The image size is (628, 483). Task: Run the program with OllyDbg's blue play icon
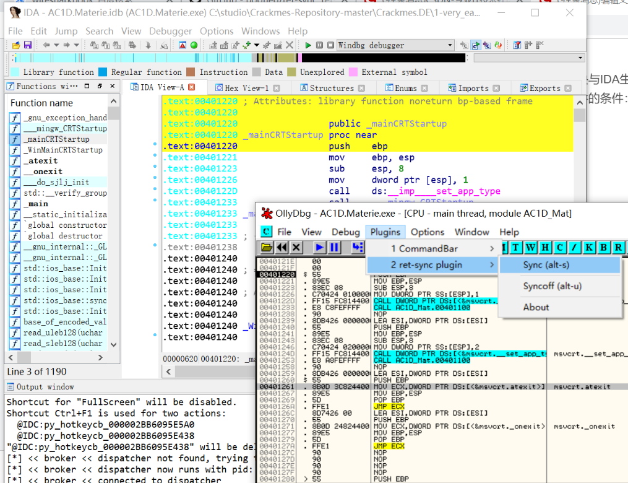pos(319,248)
